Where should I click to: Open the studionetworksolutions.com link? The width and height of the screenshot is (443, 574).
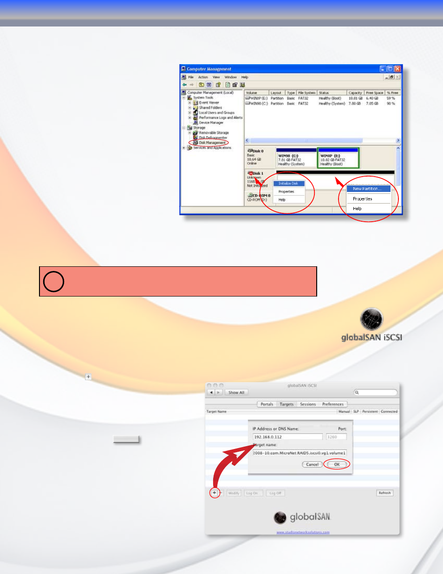(303, 532)
